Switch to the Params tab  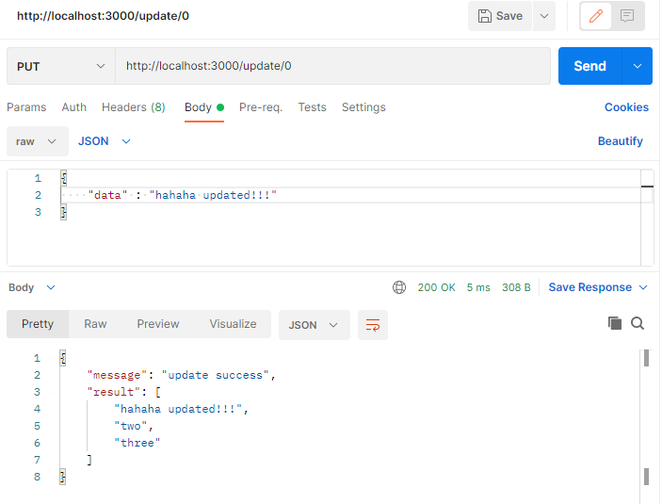(x=26, y=107)
